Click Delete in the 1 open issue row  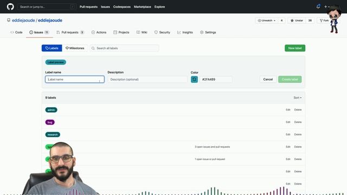click(x=298, y=159)
